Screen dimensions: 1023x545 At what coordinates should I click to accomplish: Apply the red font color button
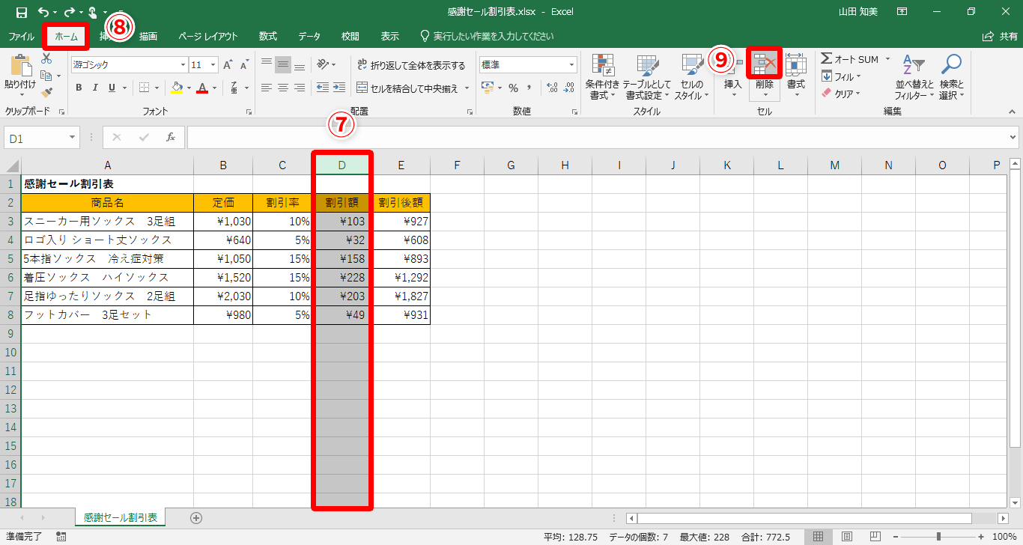(x=201, y=88)
